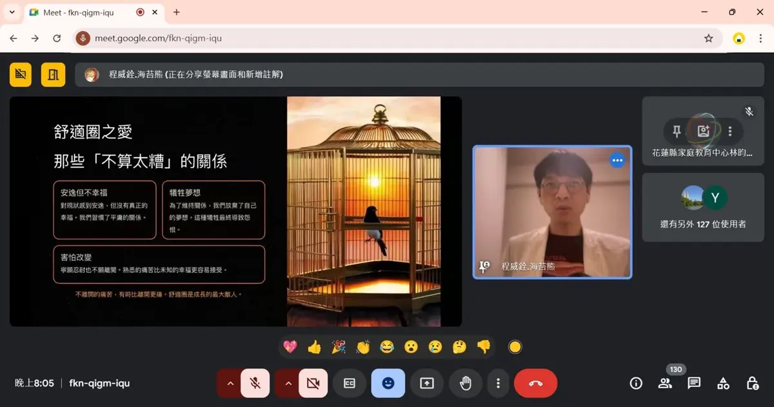Send the crying face reaction
Screen dimensions: 774x407
click(435, 347)
